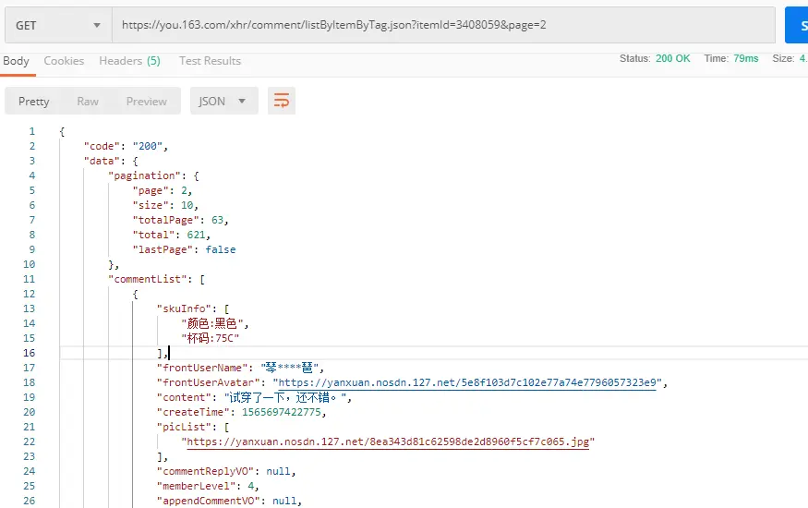
Task: Switch to the Cookies tab
Action: tap(64, 61)
